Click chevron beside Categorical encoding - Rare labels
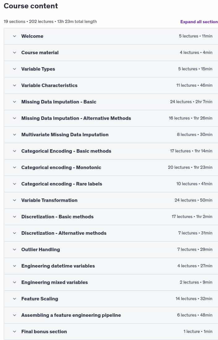The image size is (218, 340). [x=15, y=184]
